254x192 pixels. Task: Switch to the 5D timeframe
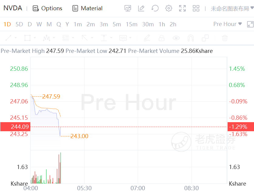[x=19, y=24]
